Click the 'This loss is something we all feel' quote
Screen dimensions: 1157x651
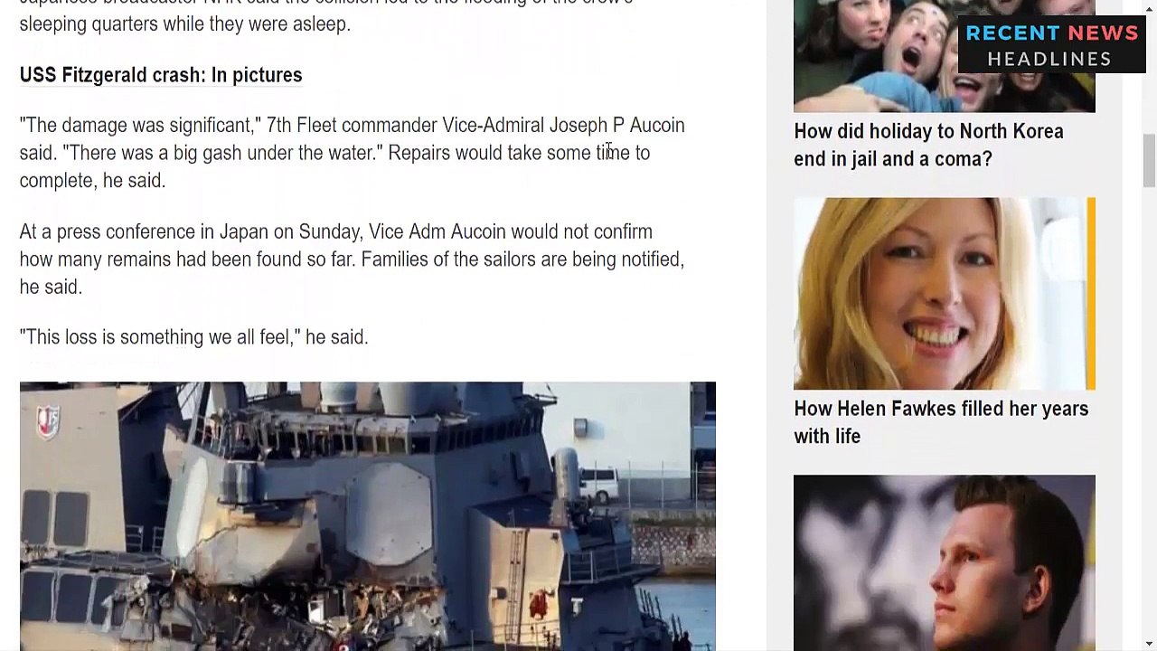coord(193,337)
